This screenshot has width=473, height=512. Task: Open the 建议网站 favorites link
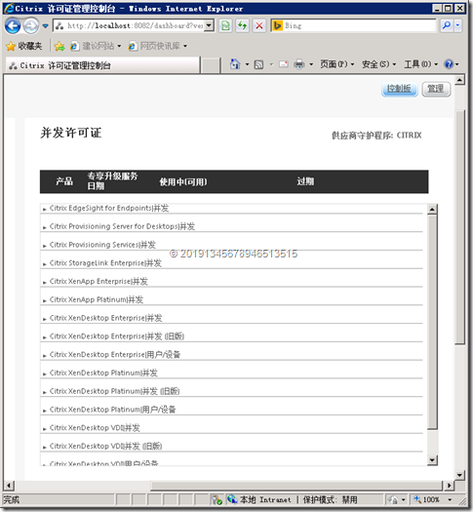pos(96,46)
